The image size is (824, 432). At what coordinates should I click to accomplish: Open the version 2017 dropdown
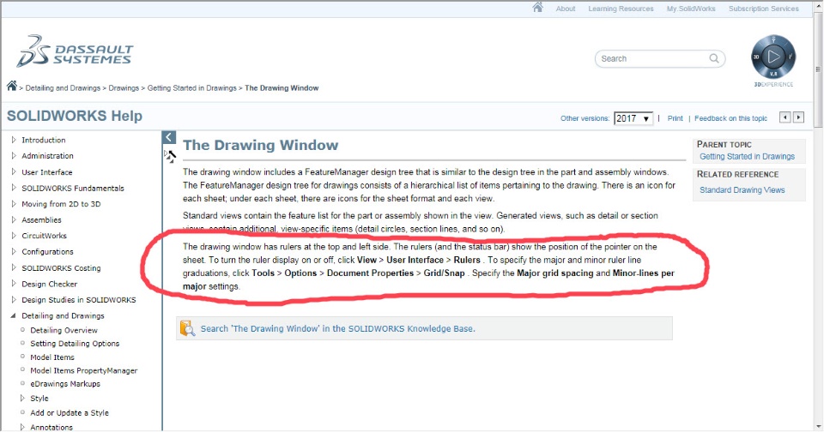[633, 118]
